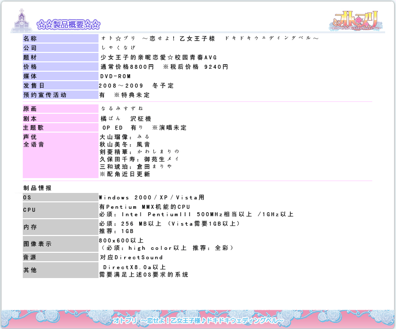Click the CPU label cell
The height and width of the screenshot is (329, 396).
point(60,210)
